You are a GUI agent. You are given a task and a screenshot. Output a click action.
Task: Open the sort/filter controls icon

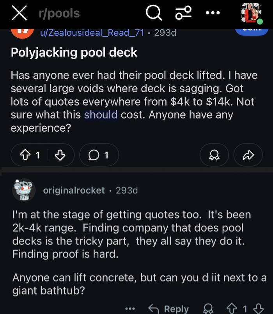pyautogui.click(x=183, y=13)
